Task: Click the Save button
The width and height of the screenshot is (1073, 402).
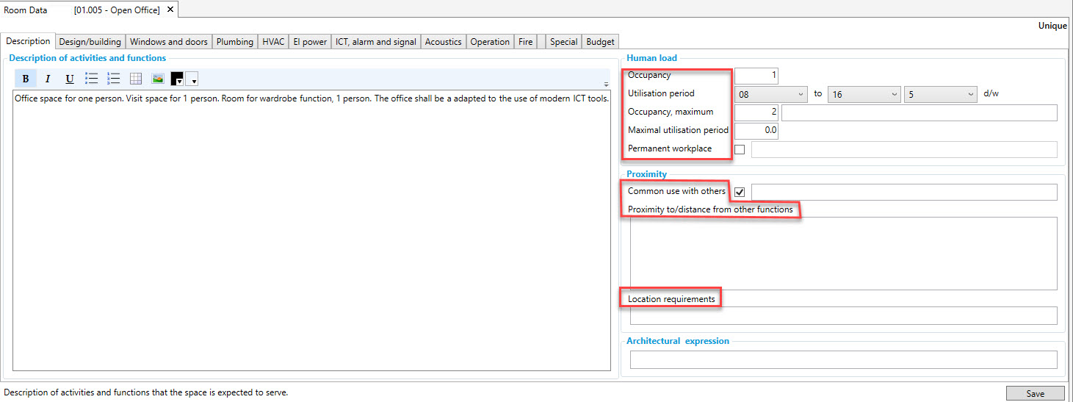Action: [x=1035, y=393]
